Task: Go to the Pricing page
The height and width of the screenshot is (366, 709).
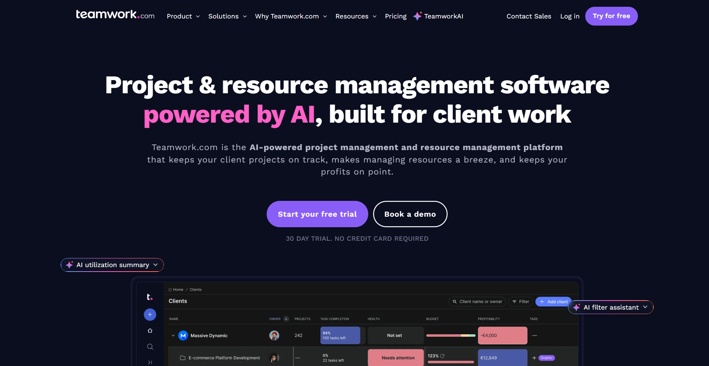Action: [396, 16]
